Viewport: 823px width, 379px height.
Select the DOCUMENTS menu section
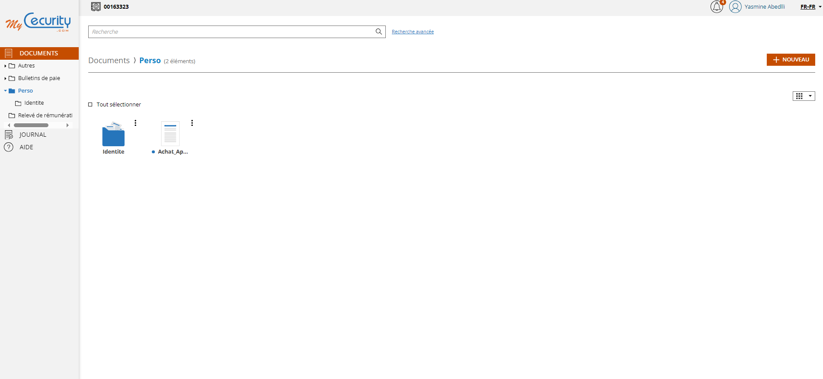coord(39,53)
